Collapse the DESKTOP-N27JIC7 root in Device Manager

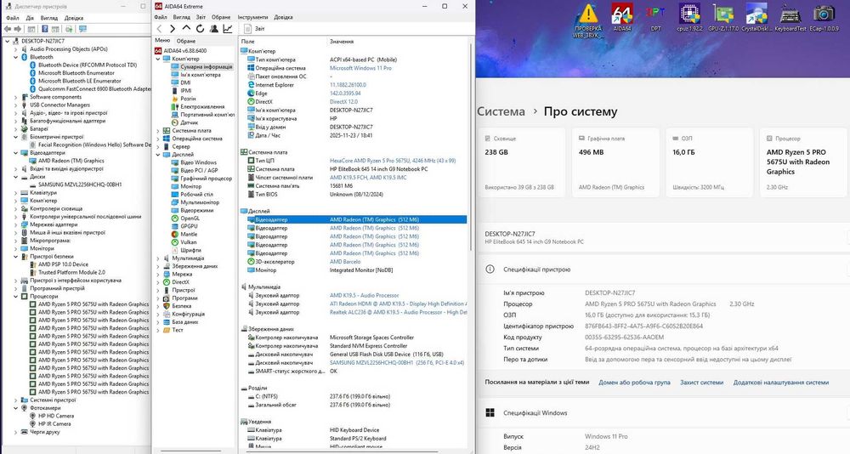coord(8,41)
